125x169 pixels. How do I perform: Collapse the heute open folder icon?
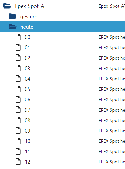(12, 27)
